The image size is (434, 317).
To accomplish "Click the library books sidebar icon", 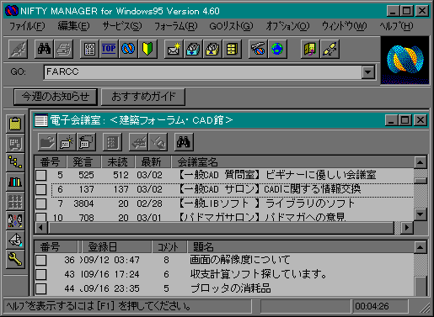I will click(x=15, y=182).
